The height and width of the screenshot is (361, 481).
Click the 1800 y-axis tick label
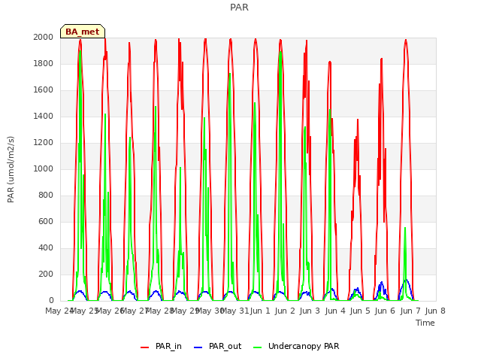[x=44, y=63]
